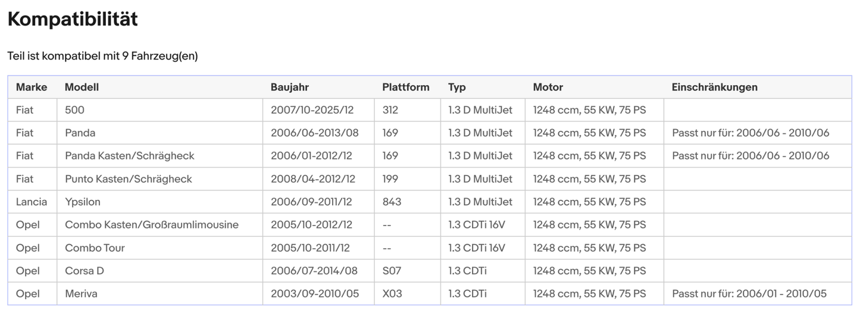860x310 pixels.
Task: Click the Baujahr column header
Action: [x=290, y=87]
